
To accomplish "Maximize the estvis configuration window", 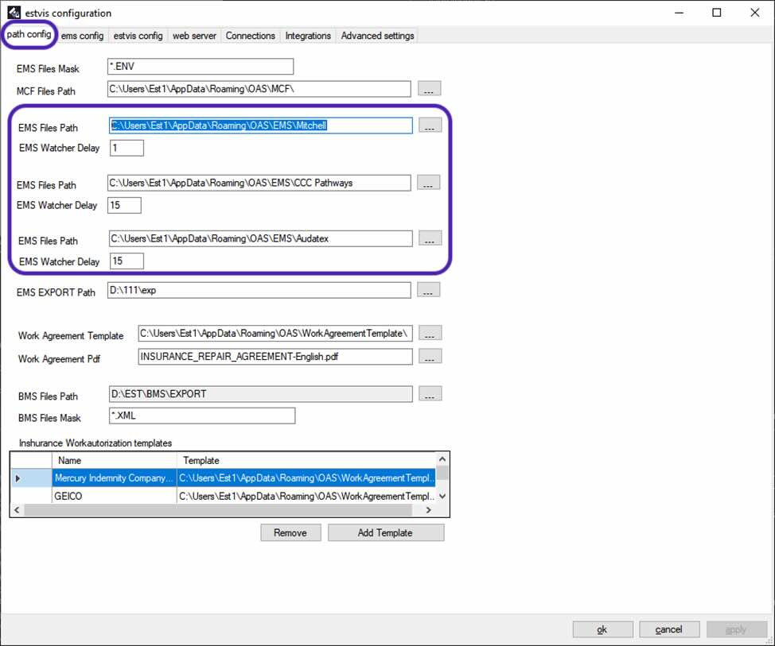I will point(717,13).
